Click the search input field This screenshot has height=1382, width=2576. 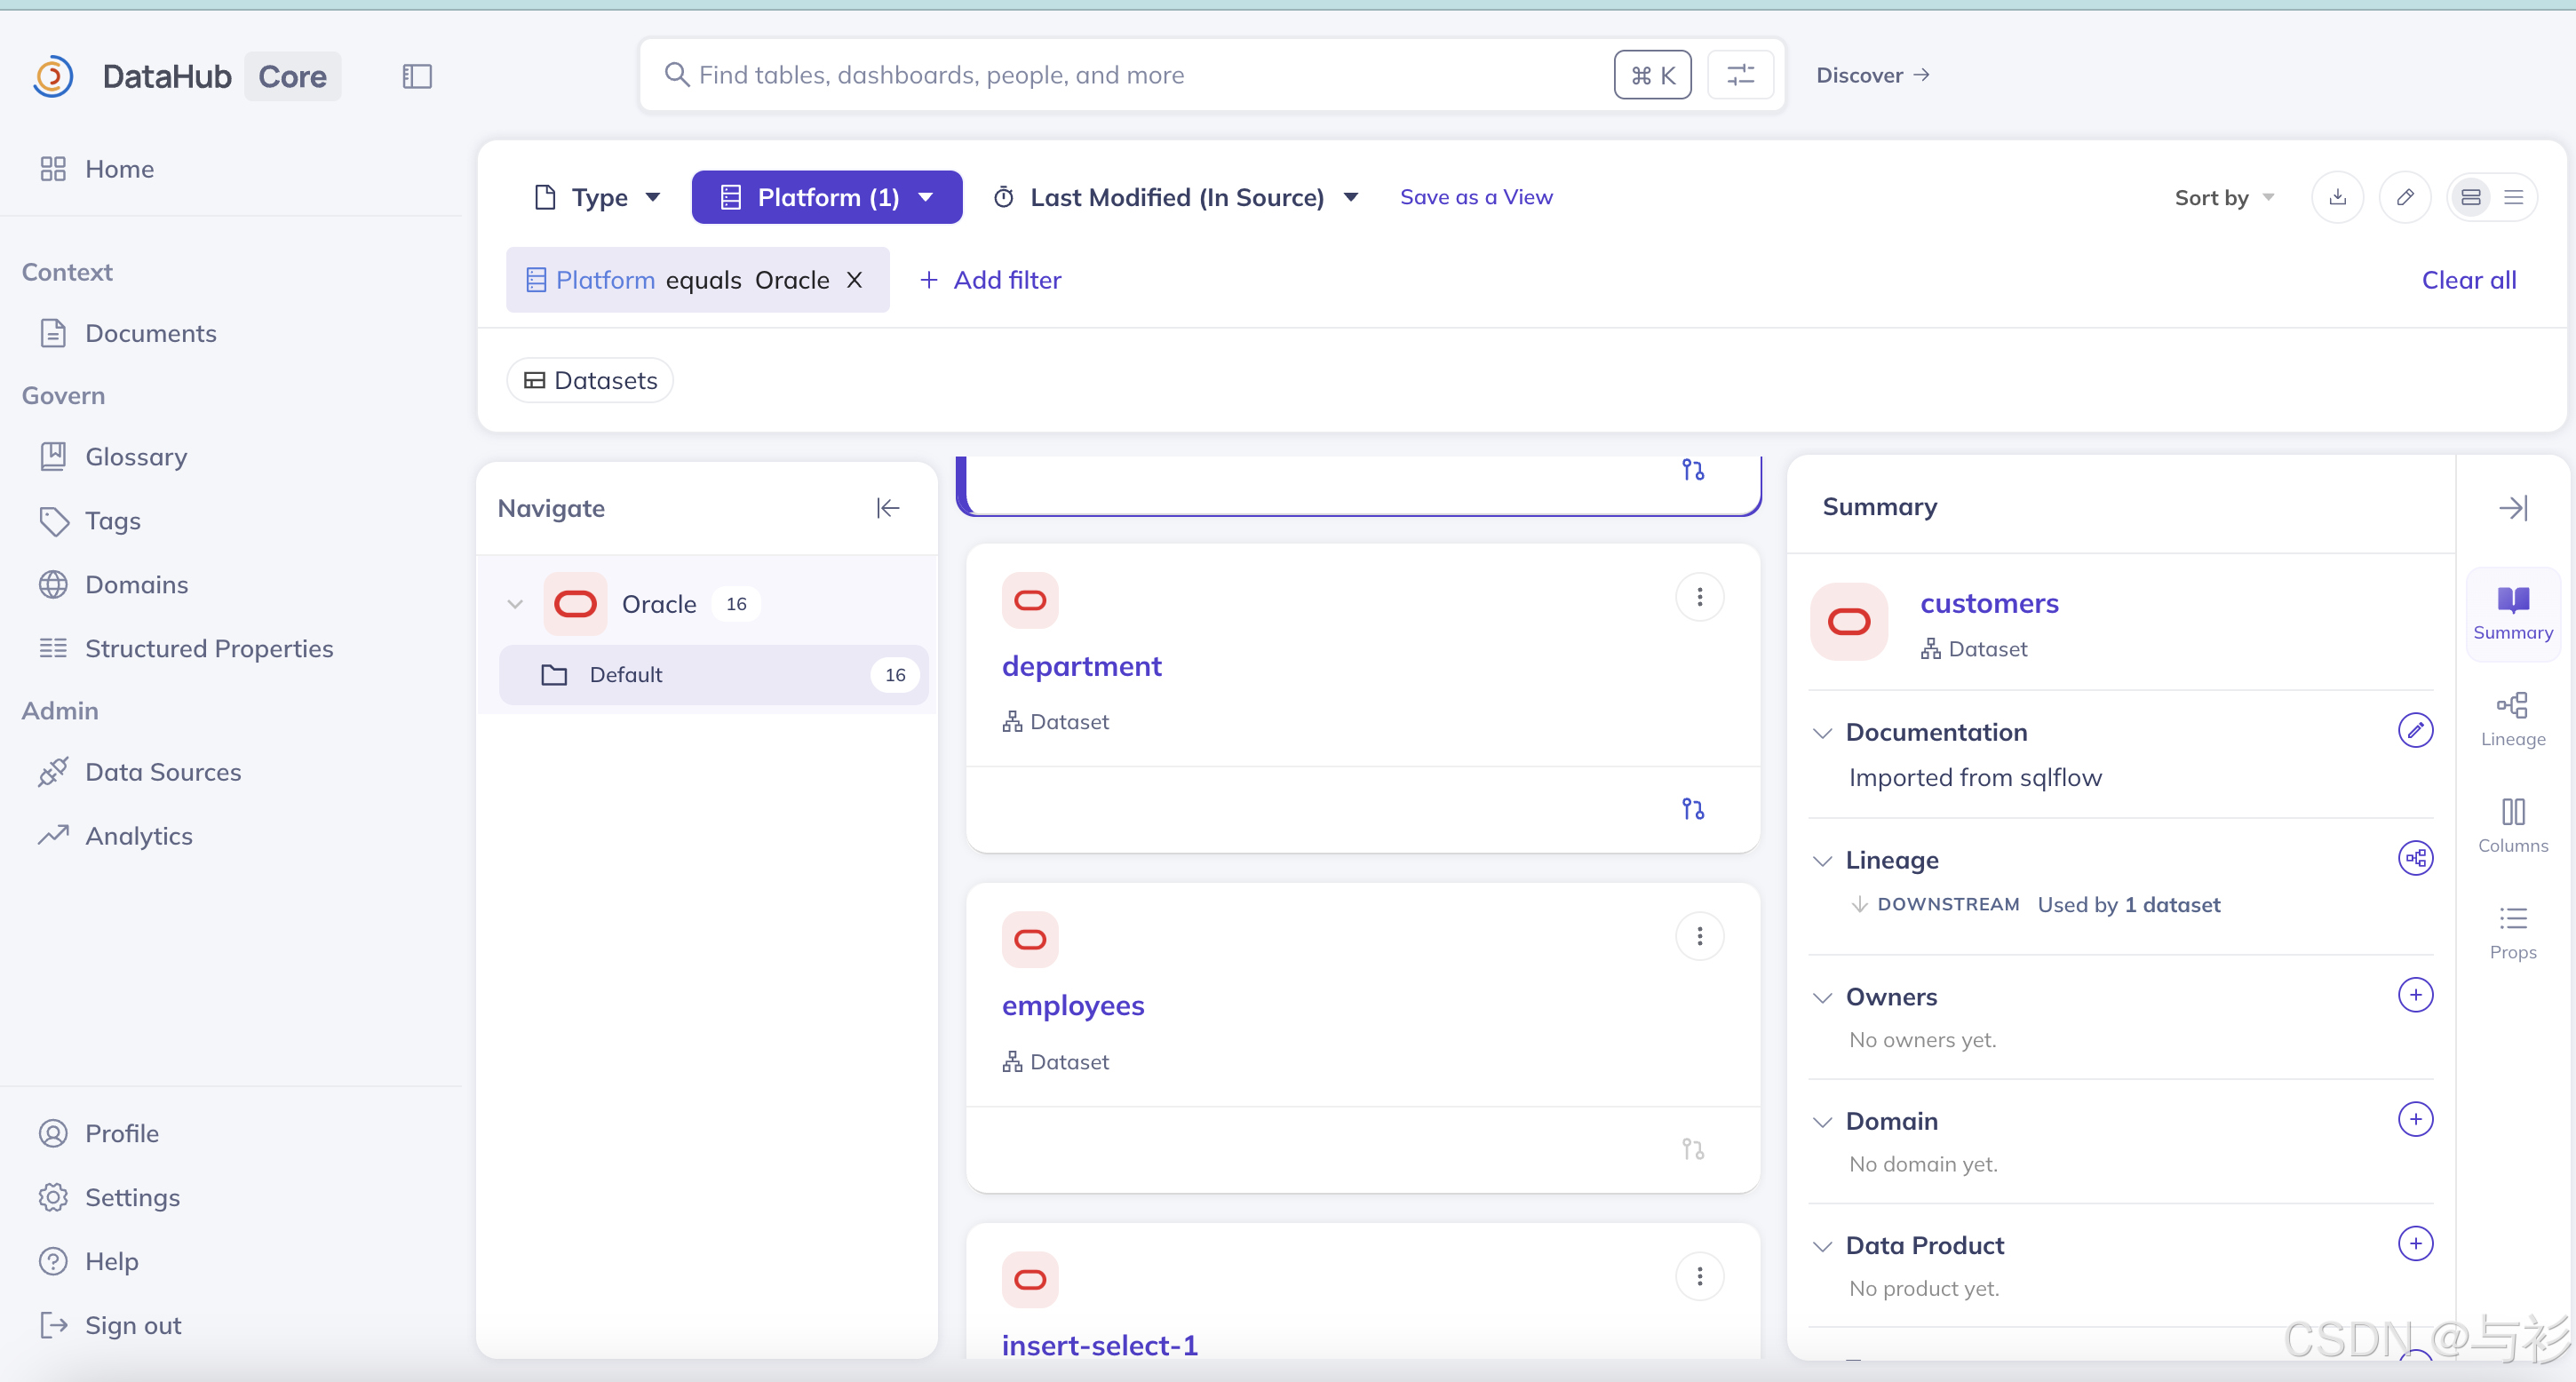(1140, 75)
